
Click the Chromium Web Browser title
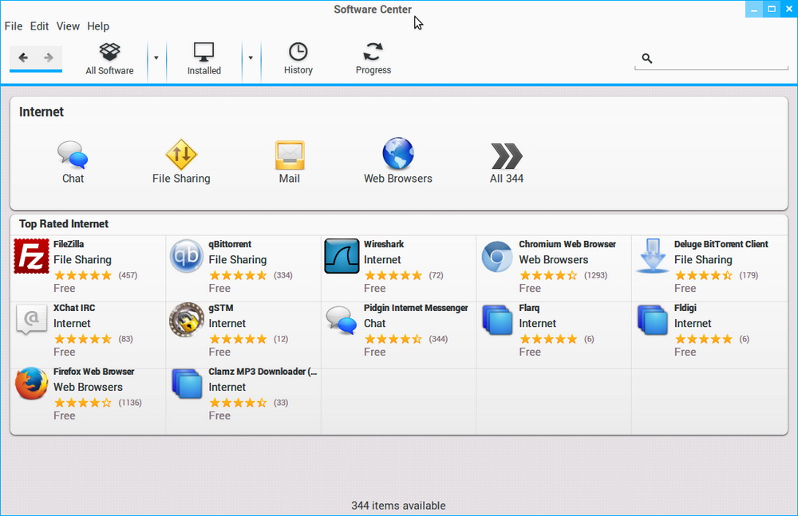pyautogui.click(x=567, y=244)
